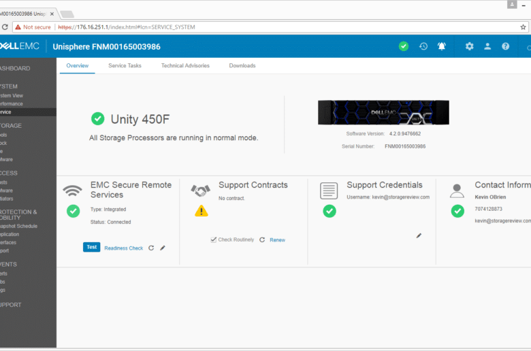
Task: Click the Support Contracts handshake icon
Action: [200, 191]
